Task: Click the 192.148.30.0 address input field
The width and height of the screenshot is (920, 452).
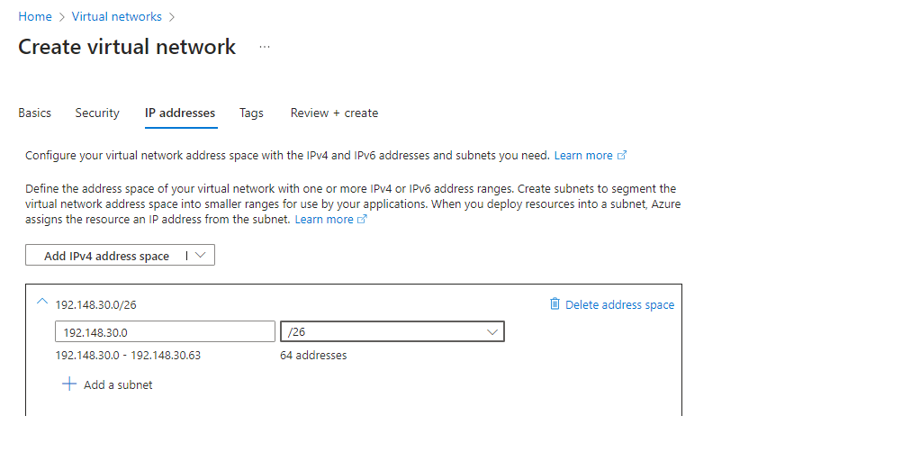Action: coord(165,332)
